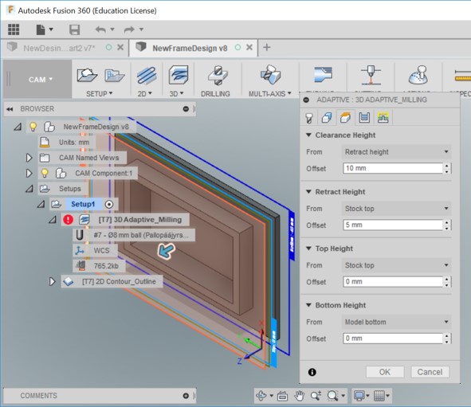The height and width of the screenshot is (407, 471).
Task: Add a new design tab
Action: (x=267, y=47)
